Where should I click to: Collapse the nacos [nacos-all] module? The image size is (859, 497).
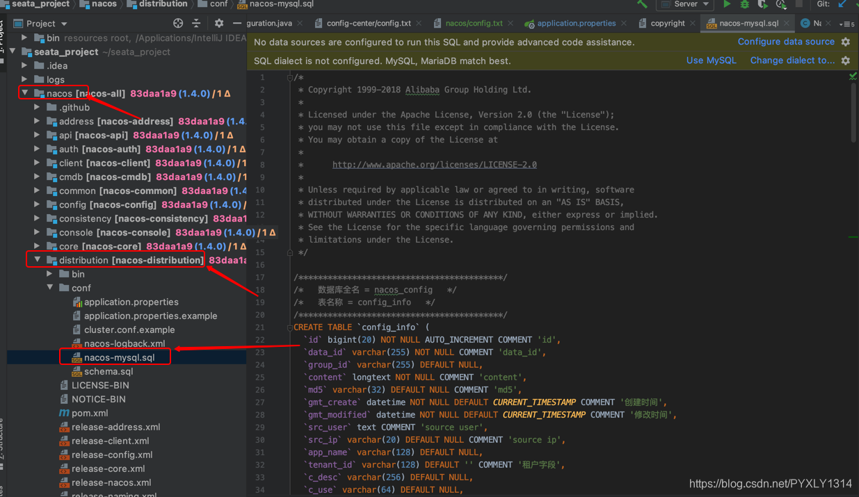(25, 93)
